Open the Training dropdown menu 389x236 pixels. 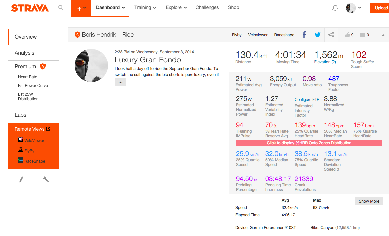(145, 7)
